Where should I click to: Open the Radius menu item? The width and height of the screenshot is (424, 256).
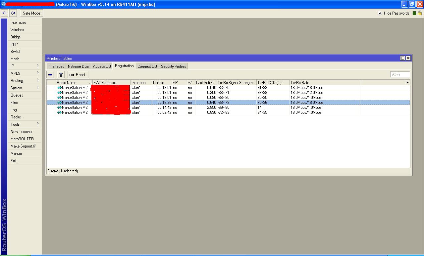pyautogui.click(x=25, y=117)
